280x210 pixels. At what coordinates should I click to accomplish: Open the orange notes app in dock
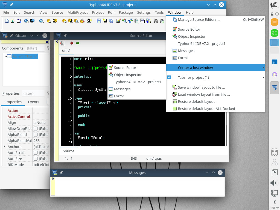(275, 22)
